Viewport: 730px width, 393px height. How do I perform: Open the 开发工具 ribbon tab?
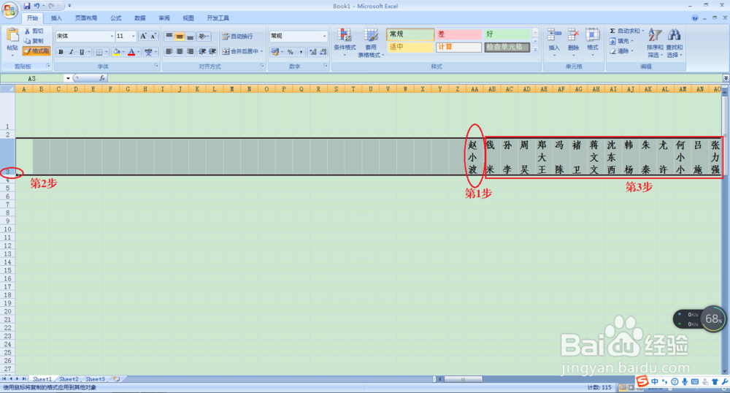click(218, 18)
